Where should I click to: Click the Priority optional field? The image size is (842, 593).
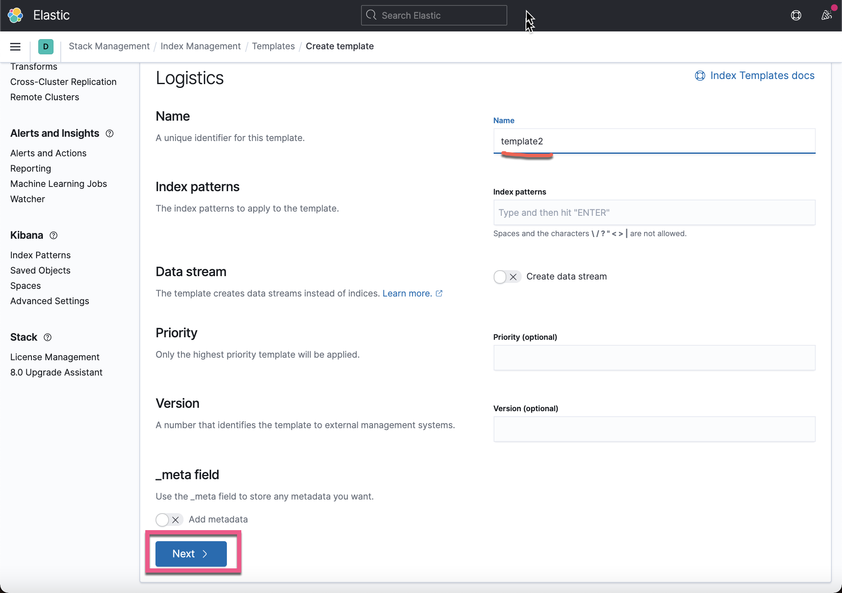coord(654,358)
